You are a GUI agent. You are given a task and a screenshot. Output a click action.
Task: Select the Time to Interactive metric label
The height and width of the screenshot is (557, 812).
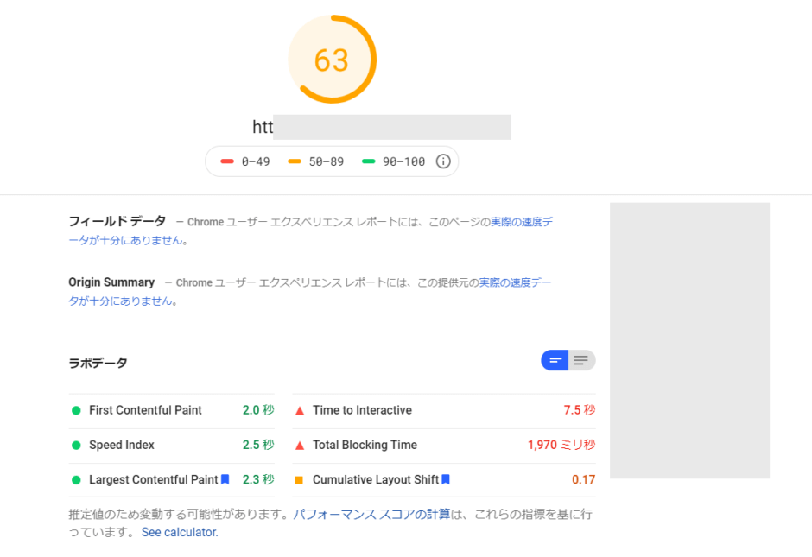(362, 410)
